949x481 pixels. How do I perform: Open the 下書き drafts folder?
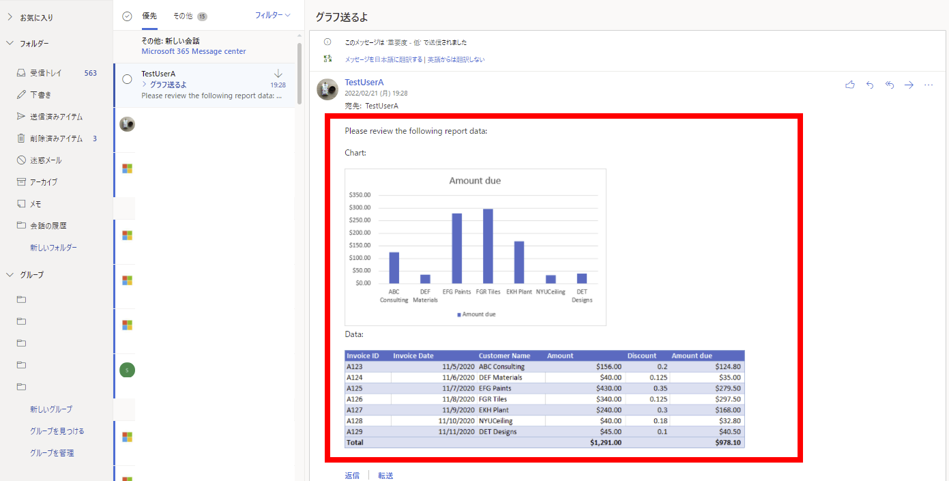coord(40,95)
